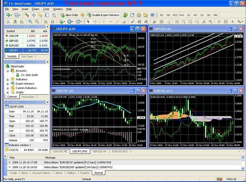Toggle auto scroll chart icon
Viewport: 246px width, 182px height.
click(46, 22)
